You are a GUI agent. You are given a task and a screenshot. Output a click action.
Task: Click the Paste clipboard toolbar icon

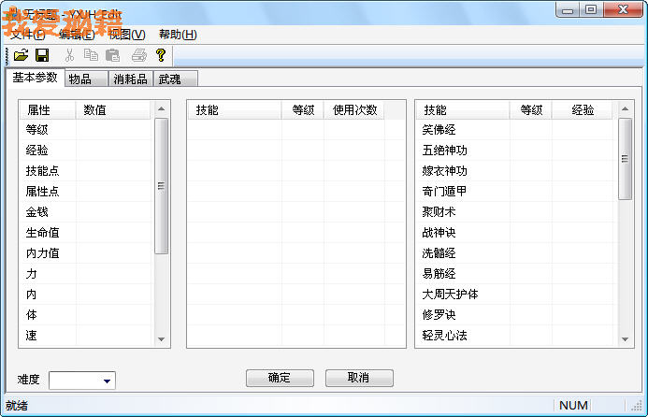coord(112,56)
